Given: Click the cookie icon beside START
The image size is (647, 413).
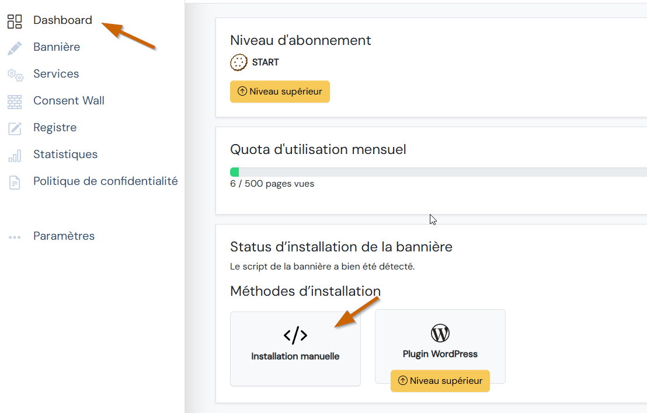Looking at the screenshot, I should (238, 62).
